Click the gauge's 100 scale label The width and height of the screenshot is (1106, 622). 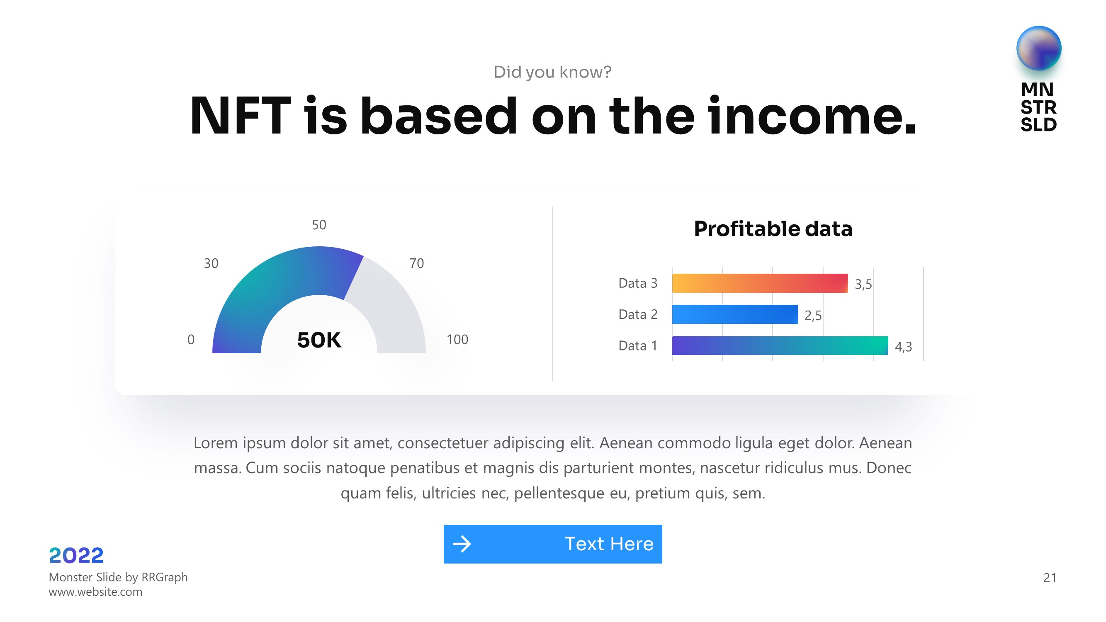[457, 340]
